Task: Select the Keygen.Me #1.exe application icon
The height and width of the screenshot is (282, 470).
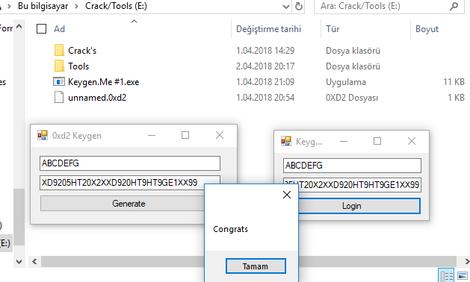Action: pyautogui.click(x=59, y=82)
